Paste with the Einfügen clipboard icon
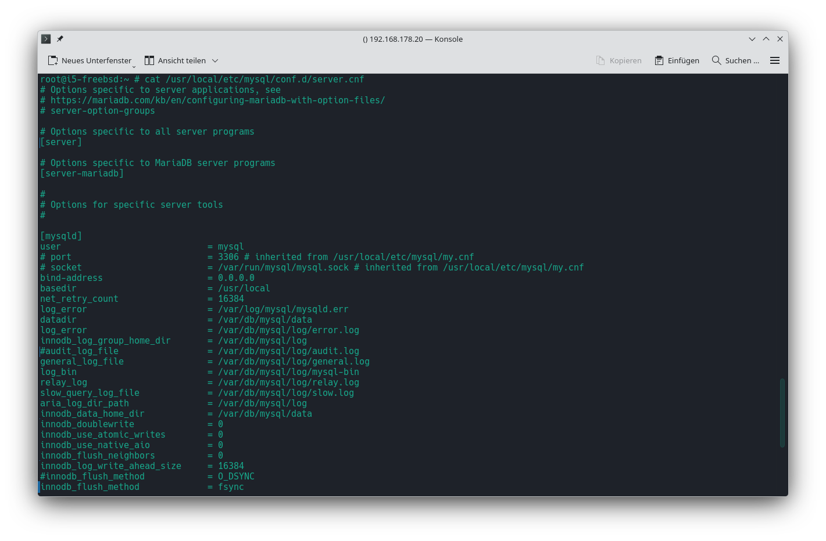 (659, 60)
